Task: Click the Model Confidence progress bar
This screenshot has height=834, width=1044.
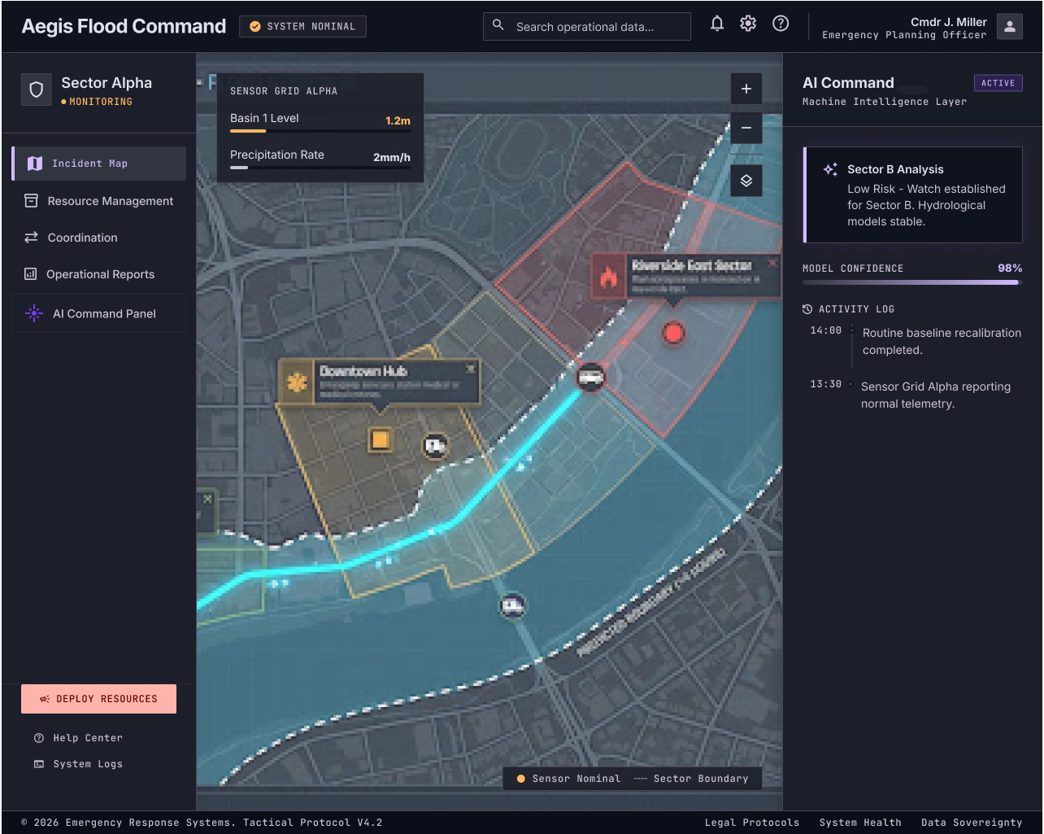Action: click(x=912, y=282)
